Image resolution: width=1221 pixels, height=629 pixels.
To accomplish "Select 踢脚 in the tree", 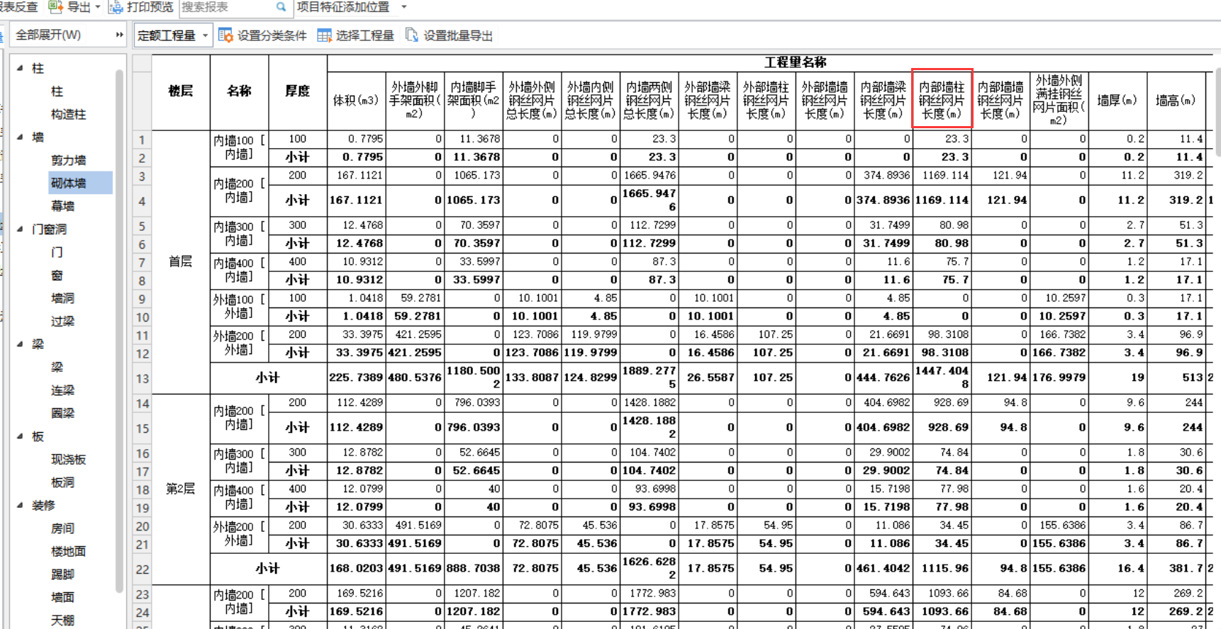I will 62,574.
